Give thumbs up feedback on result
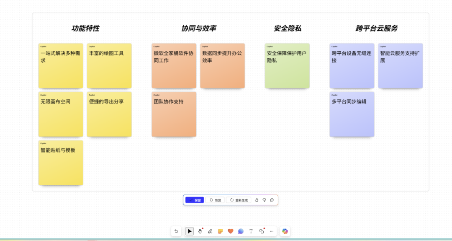452x241 pixels. pyautogui.click(x=257, y=200)
